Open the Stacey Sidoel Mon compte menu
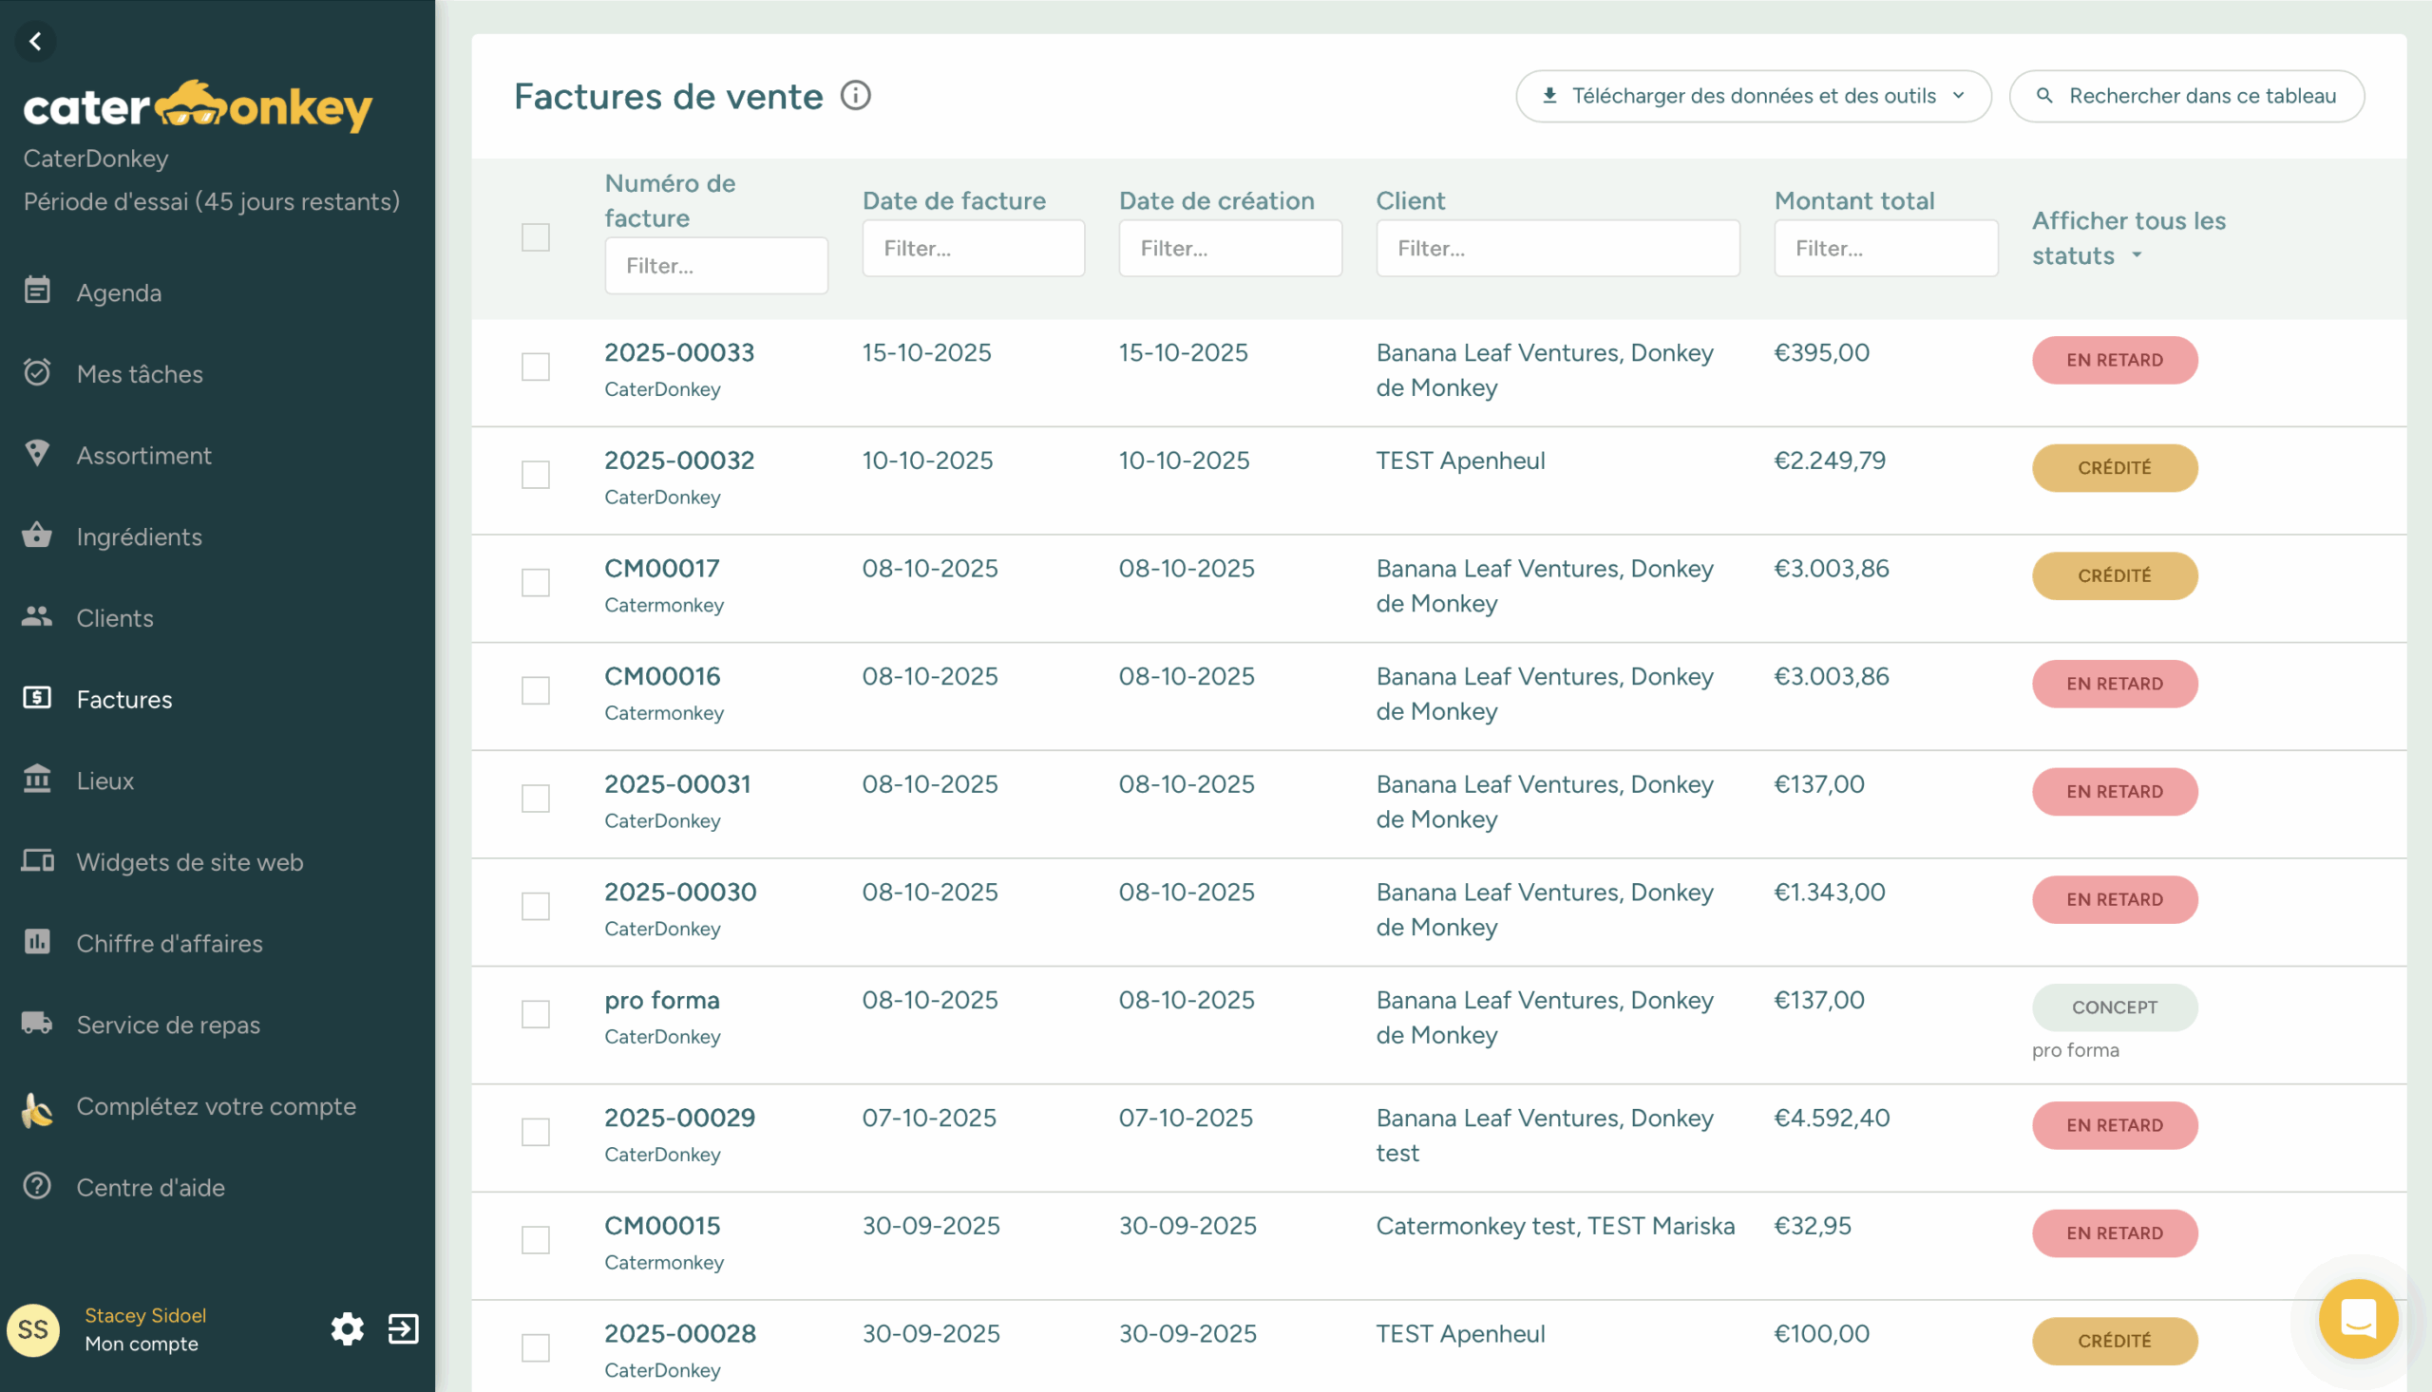Viewport: 2432px width, 1392px height. click(145, 1329)
